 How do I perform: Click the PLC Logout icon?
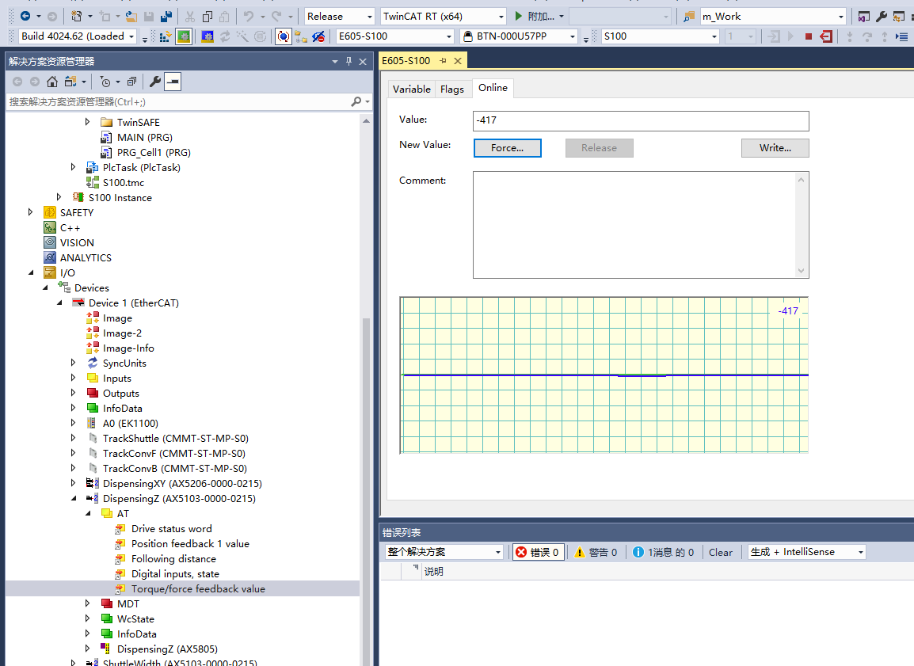coord(826,36)
